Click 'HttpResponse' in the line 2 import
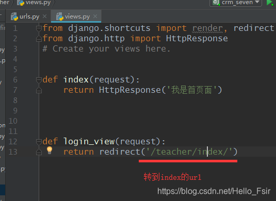 197,39
